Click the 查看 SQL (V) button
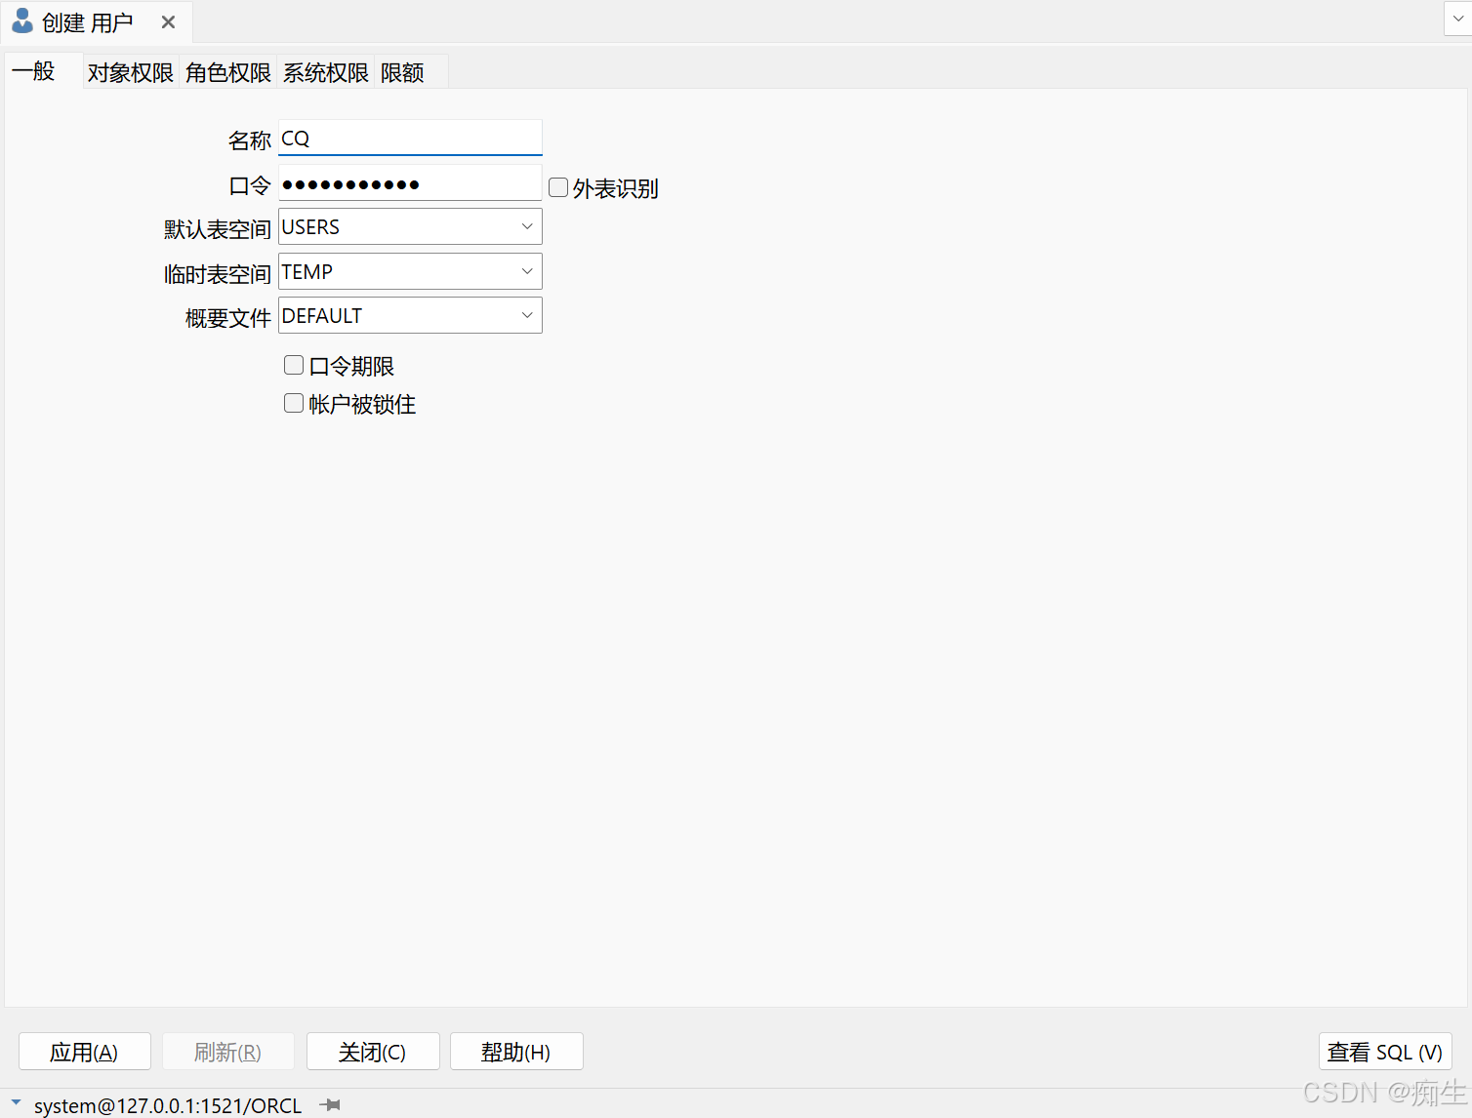 1385,1052
